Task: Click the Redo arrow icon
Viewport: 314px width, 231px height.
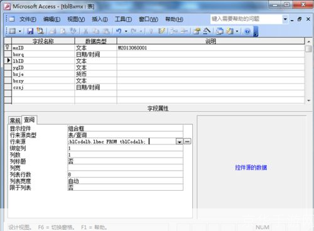Action: pos(134,31)
